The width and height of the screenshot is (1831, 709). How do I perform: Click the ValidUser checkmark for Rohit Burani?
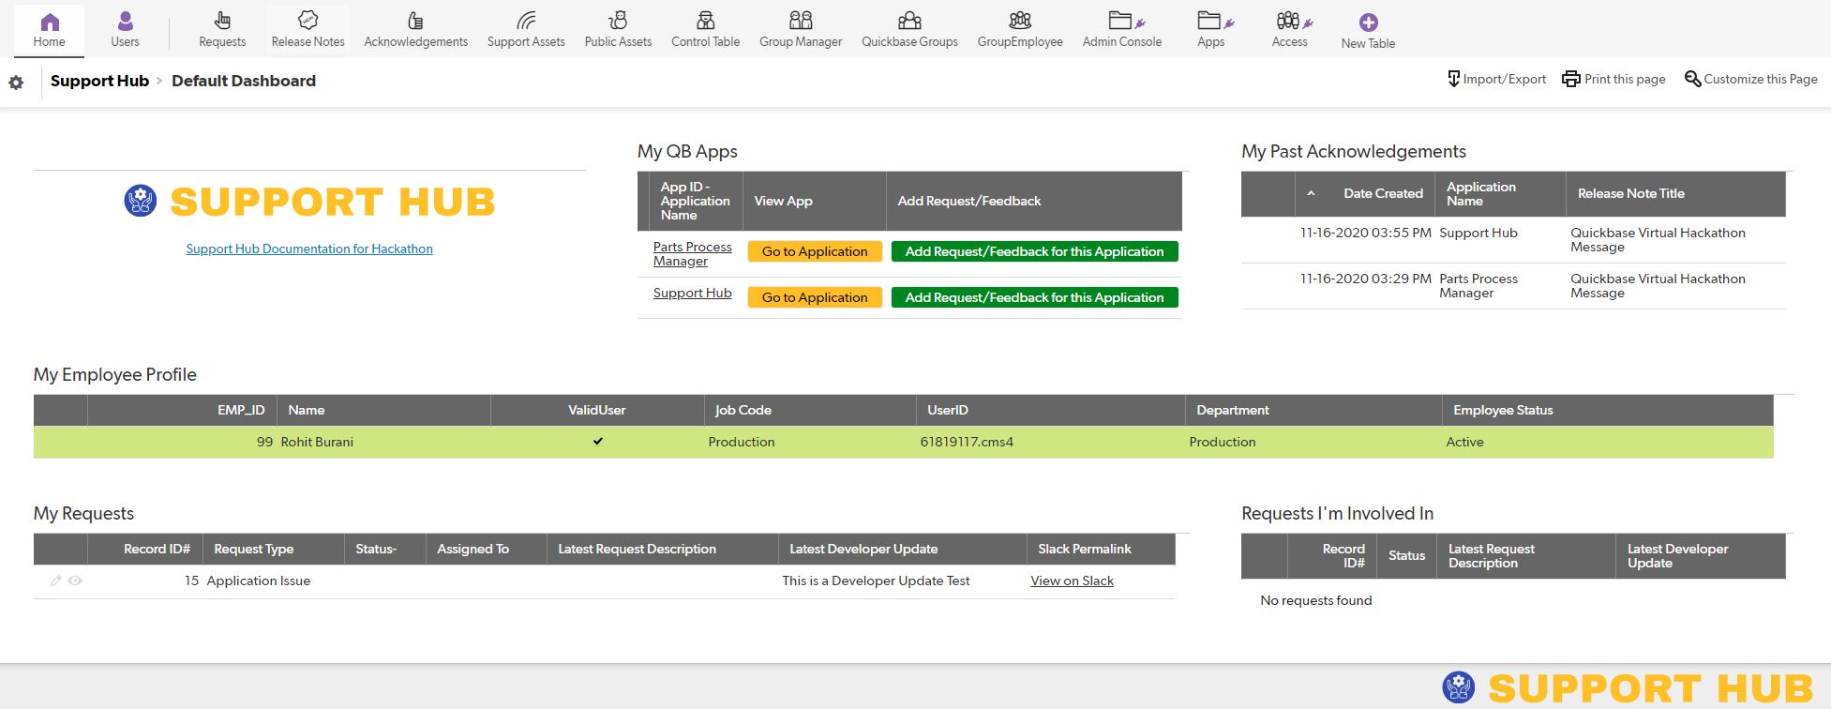(x=597, y=441)
